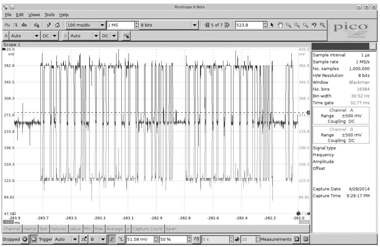The width and height of the screenshot is (380, 247).
Task: Switch to Persistence mode icon
Action: (x=15, y=25)
